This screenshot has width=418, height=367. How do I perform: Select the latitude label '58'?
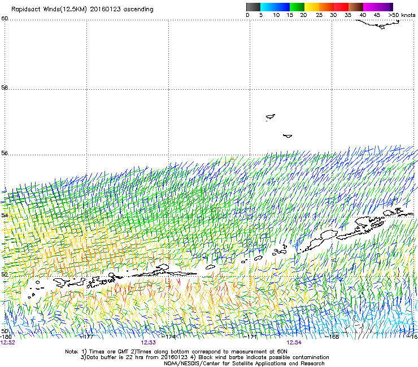pyautogui.click(x=5, y=88)
